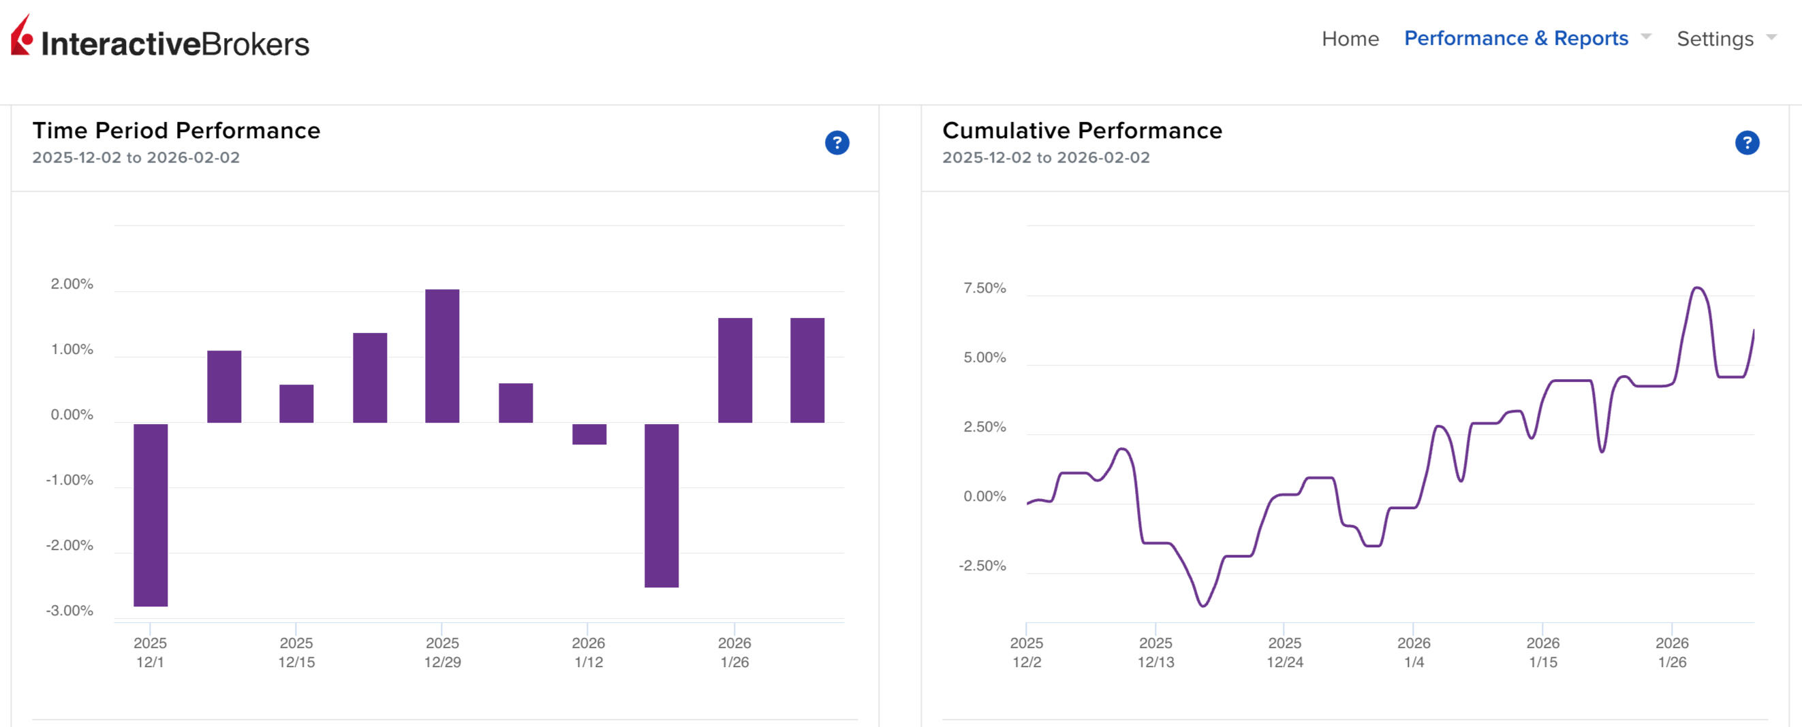Click the Interactive Brokers logo
Viewport: 1802px width, 727px height.
(x=159, y=40)
